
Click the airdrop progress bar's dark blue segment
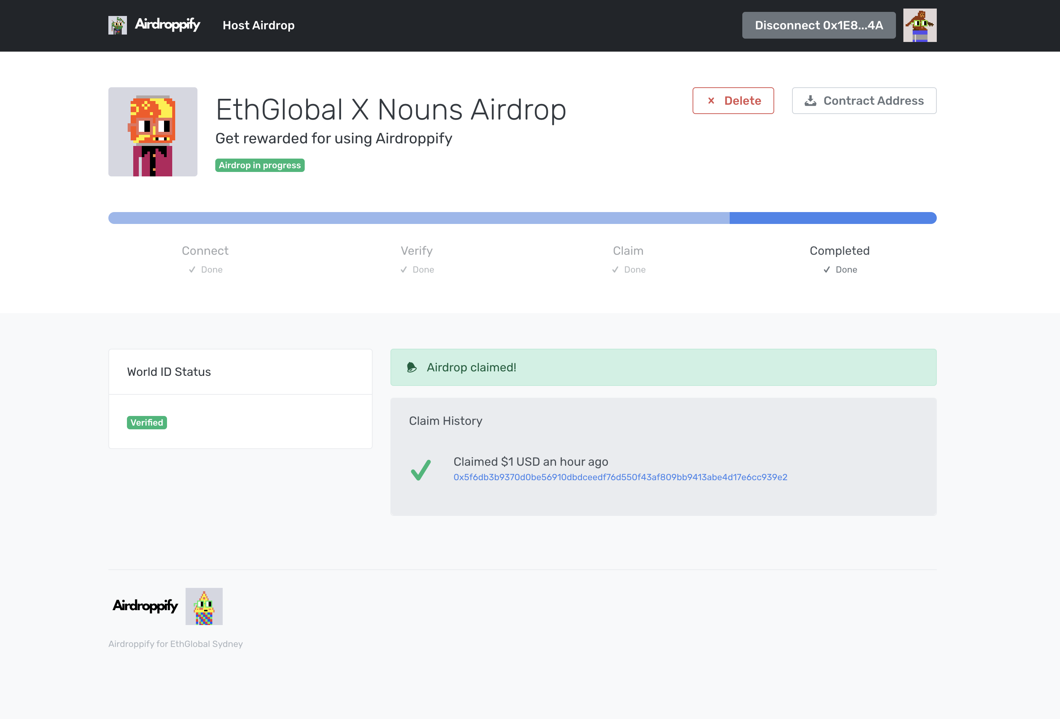[833, 218]
